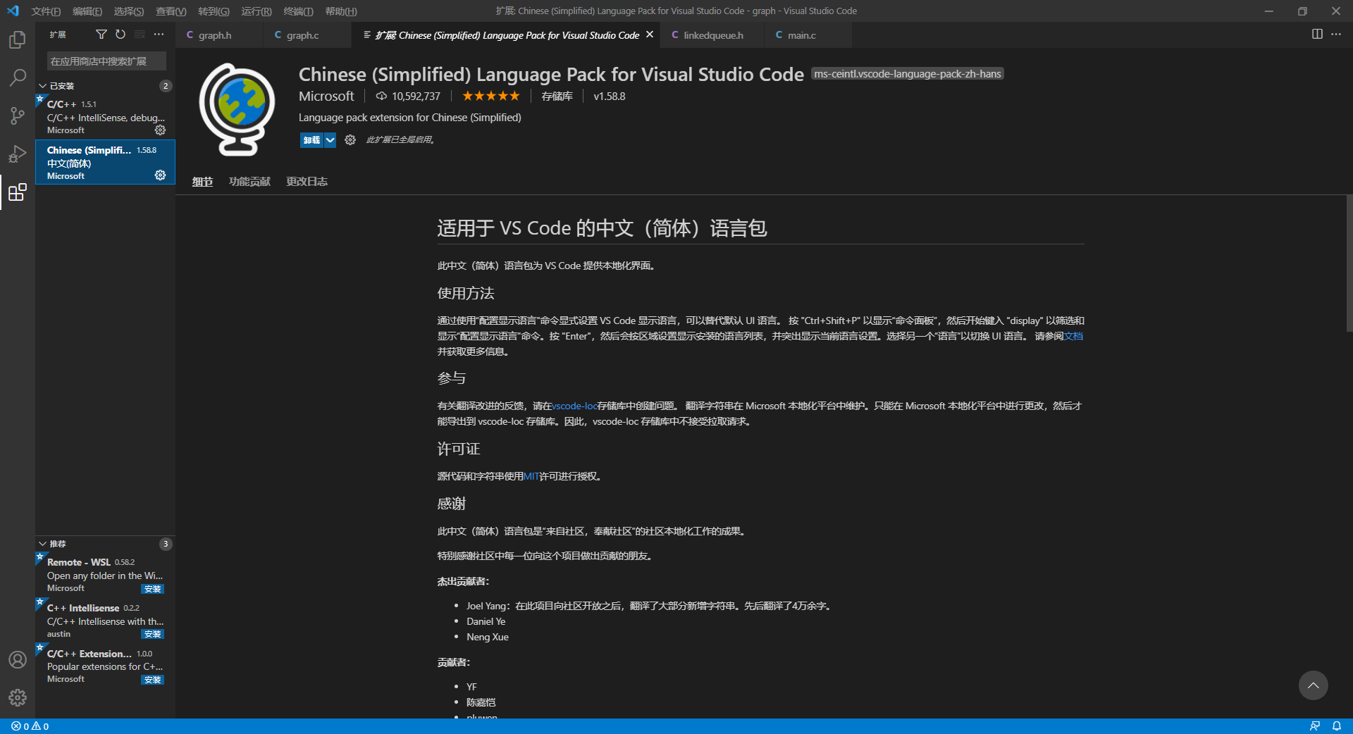1353x734 pixels.
Task: Open editor more actions ellipsis
Action: click(1336, 34)
